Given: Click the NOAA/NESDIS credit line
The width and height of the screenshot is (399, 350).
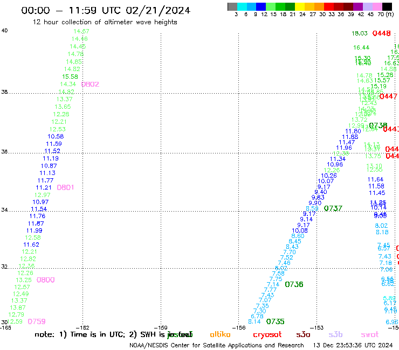Looking at the screenshot, I should tap(217, 346).
